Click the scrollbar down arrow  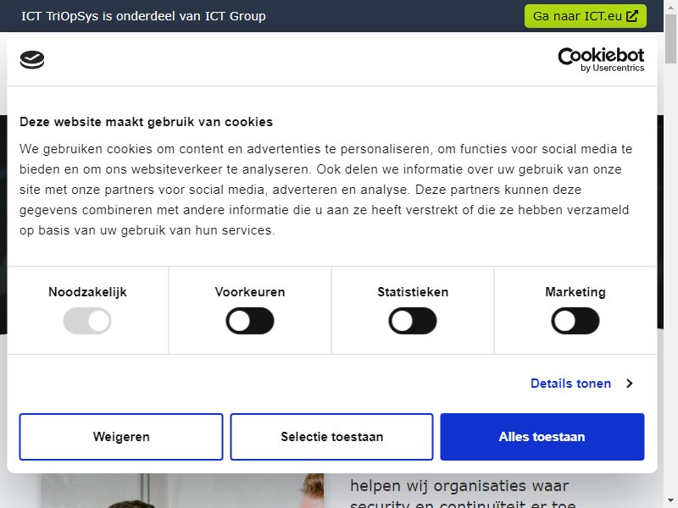click(670, 500)
